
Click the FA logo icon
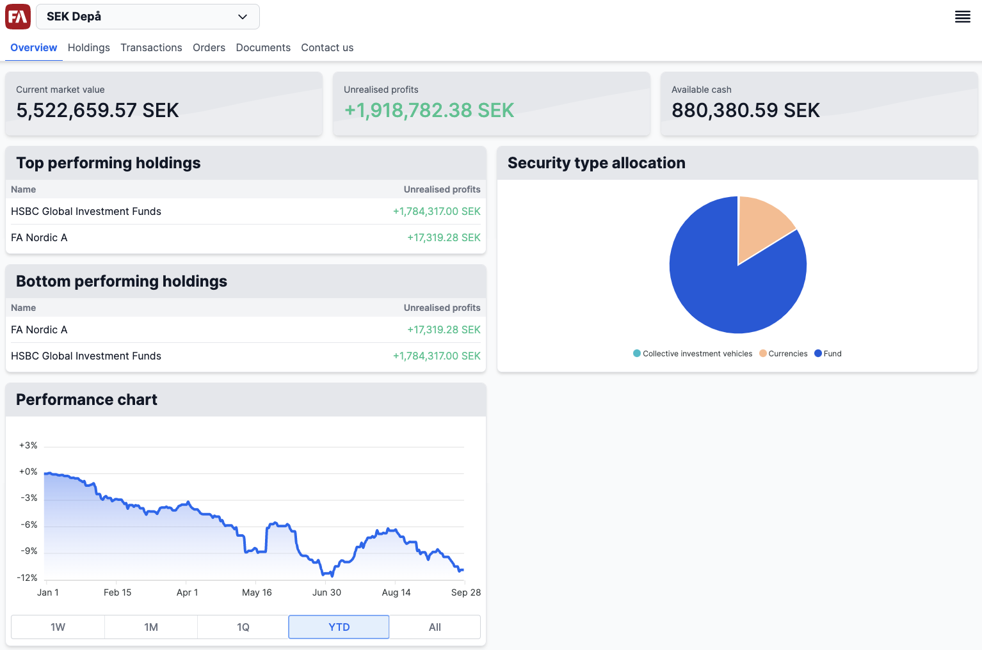click(x=18, y=17)
